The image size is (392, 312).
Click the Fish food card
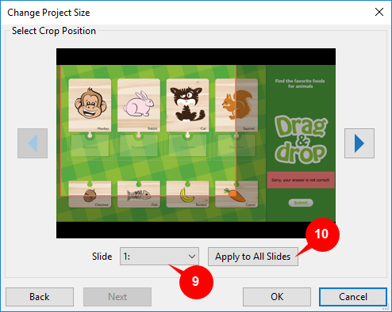[139, 194]
